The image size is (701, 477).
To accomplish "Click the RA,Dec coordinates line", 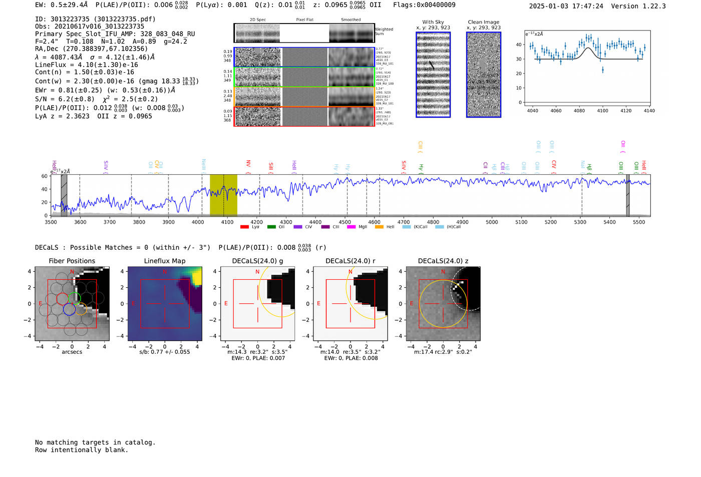I will [91, 49].
